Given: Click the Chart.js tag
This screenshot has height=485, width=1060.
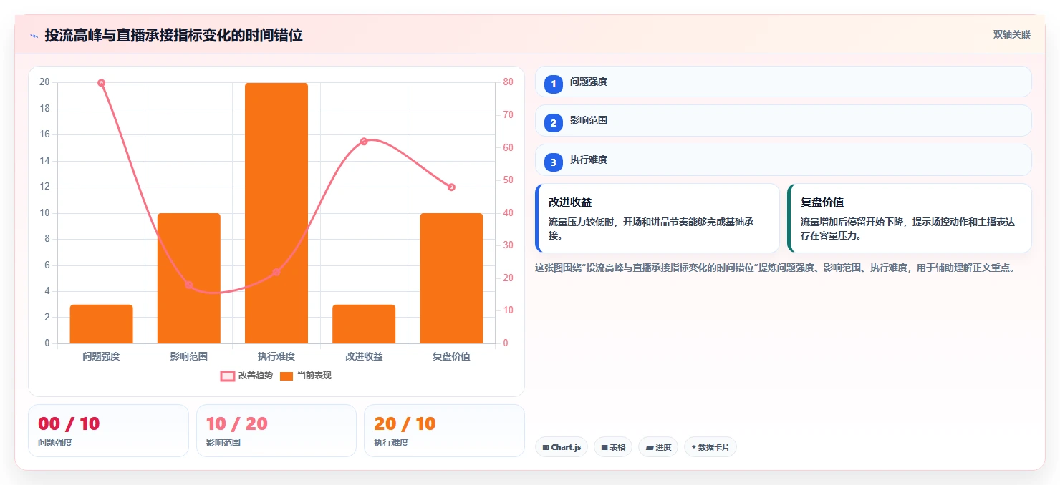Looking at the screenshot, I should coord(562,447).
